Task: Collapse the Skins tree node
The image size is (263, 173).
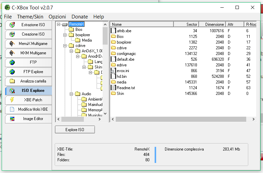Action: pos(84,67)
